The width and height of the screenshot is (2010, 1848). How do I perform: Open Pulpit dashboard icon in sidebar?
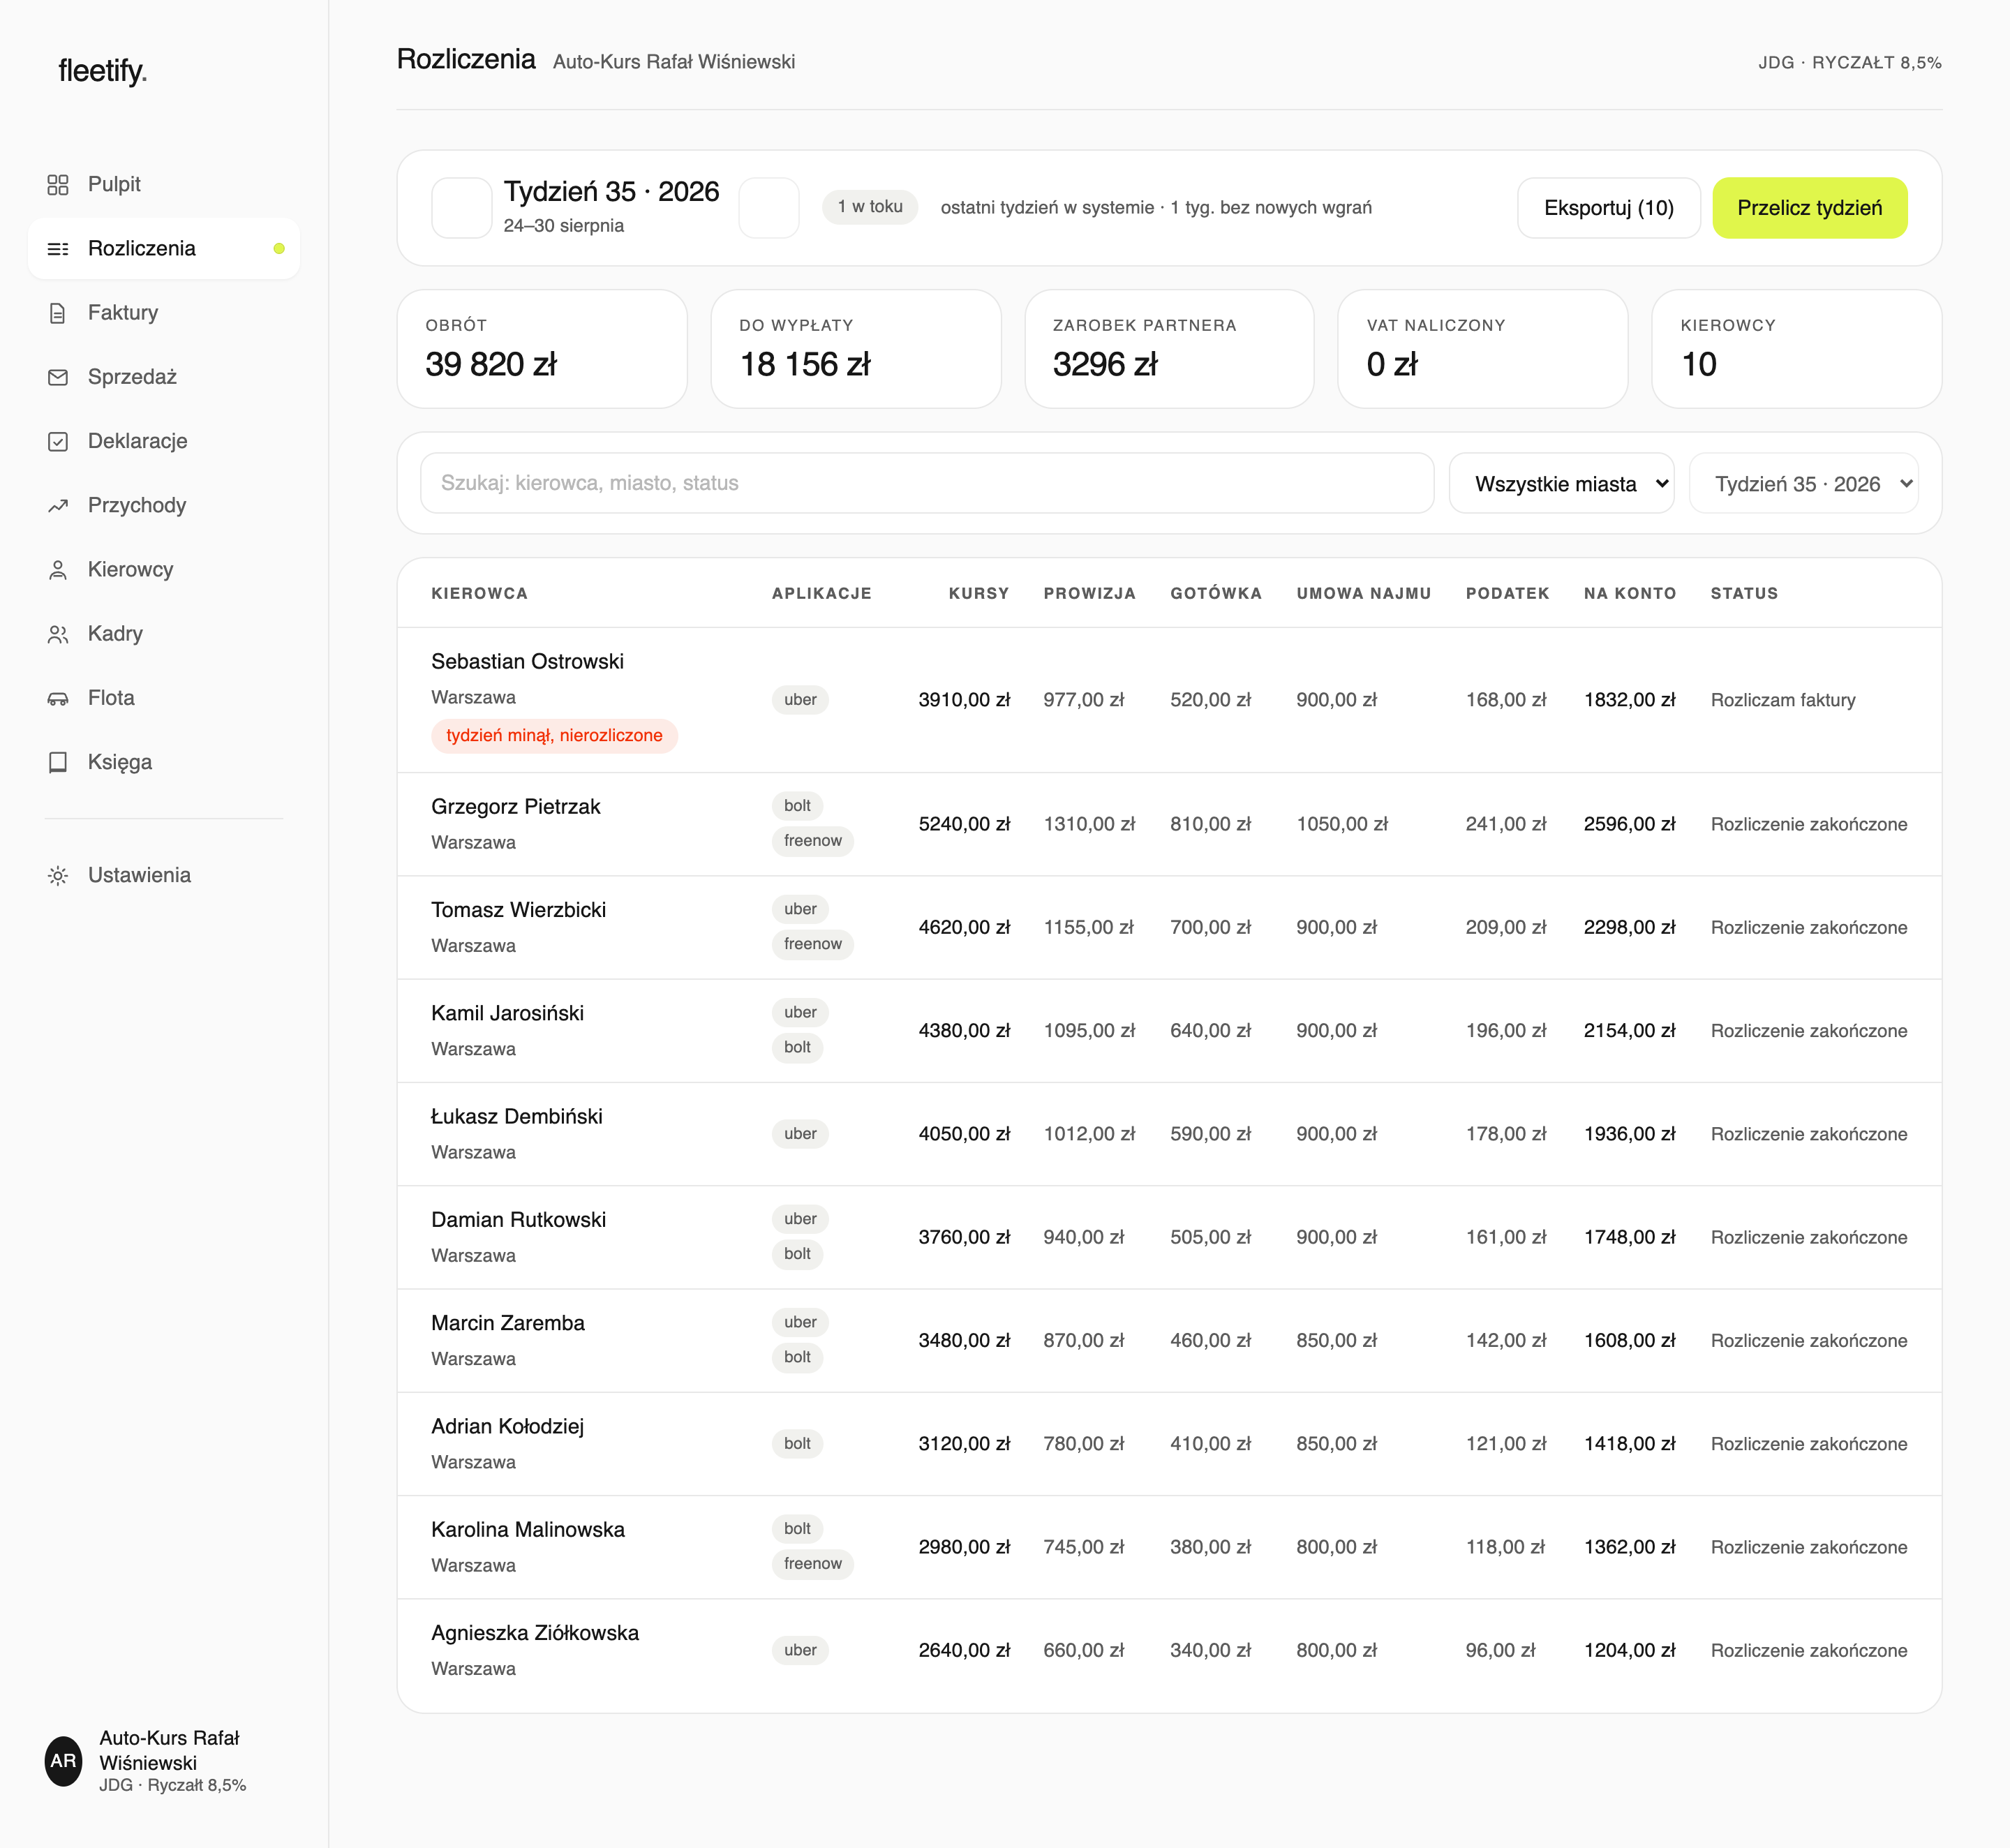[58, 185]
